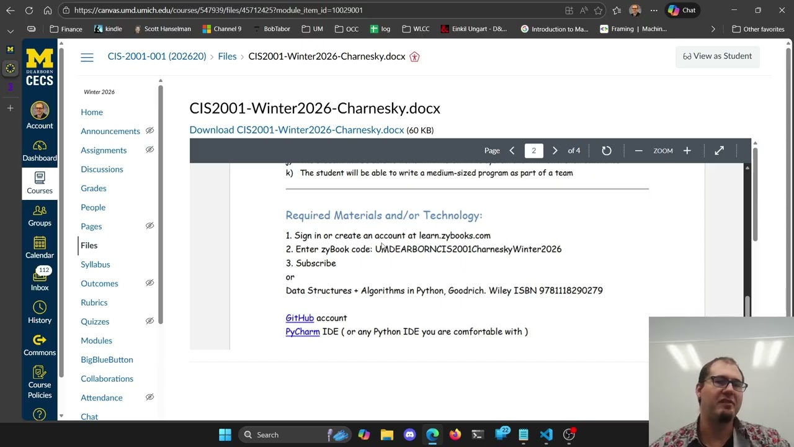This screenshot has width=794, height=447.
Task: Click the browser address bar URL
Action: (x=218, y=10)
